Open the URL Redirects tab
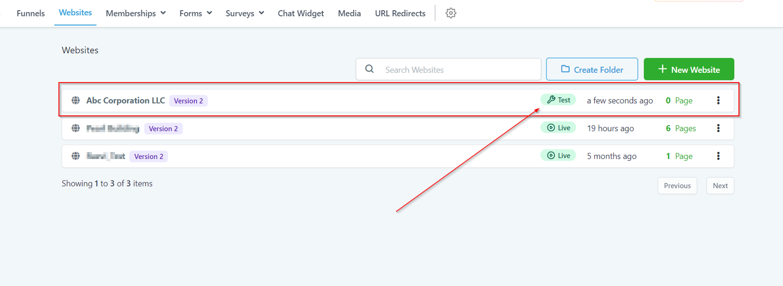The height and width of the screenshot is (286, 783). pyautogui.click(x=400, y=13)
